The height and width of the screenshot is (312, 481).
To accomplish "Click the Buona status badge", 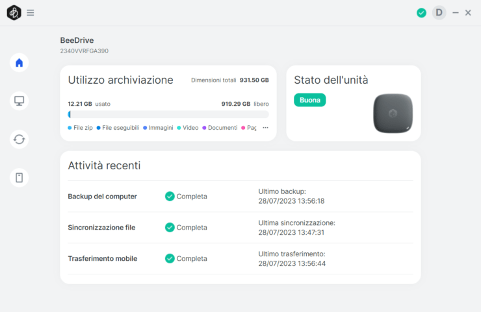I will coord(309,101).
